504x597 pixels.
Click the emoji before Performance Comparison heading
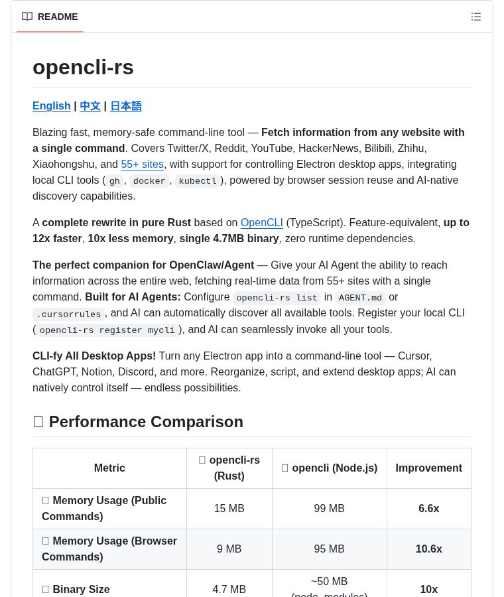click(38, 422)
